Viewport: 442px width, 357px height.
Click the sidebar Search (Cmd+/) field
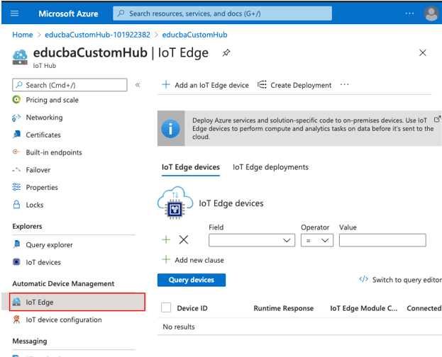pos(70,85)
